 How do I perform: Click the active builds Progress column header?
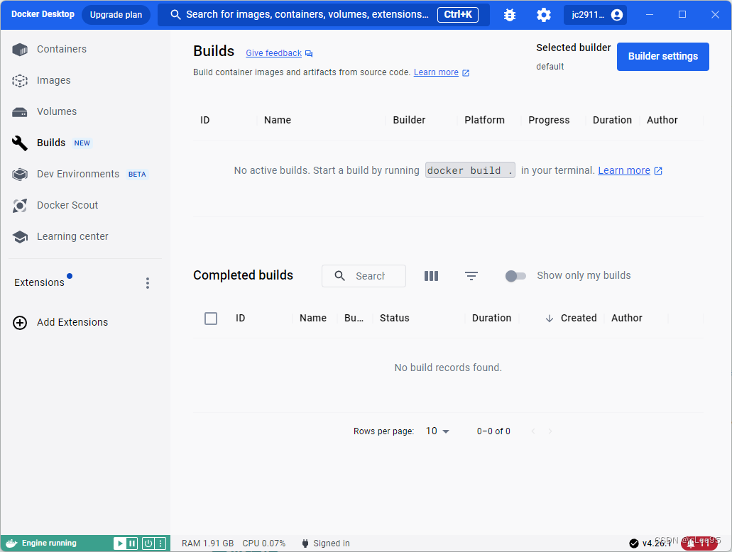pos(549,121)
